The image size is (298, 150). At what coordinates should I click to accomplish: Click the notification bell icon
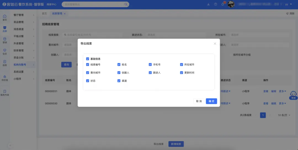click(223, 4)
